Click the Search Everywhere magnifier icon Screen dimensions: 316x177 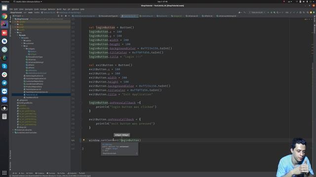tap(308, 12)
